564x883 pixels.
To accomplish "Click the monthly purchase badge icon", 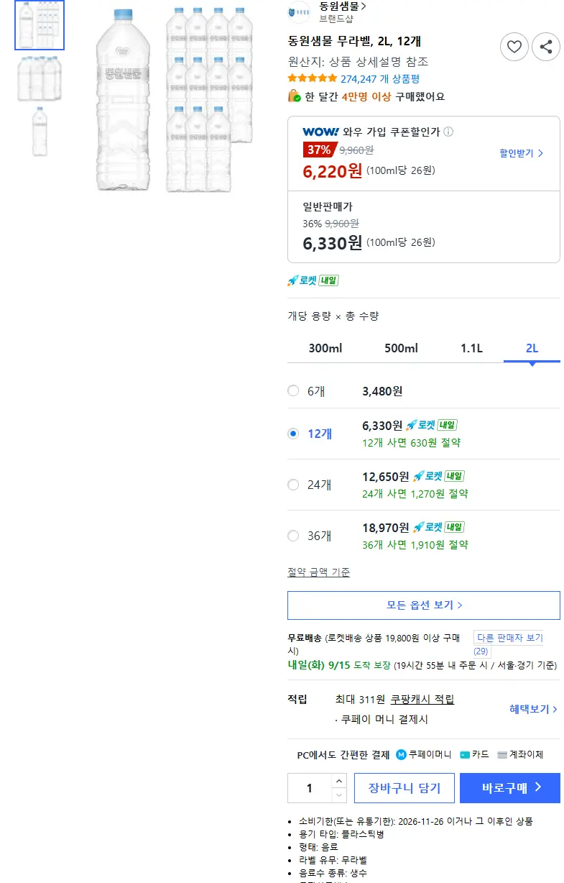I will [x=294, y=96].
